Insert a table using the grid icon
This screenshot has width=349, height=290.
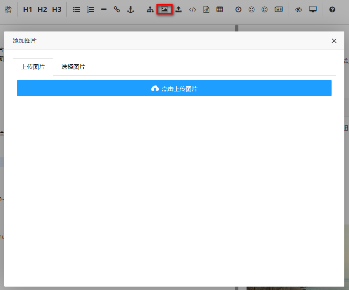219,9
